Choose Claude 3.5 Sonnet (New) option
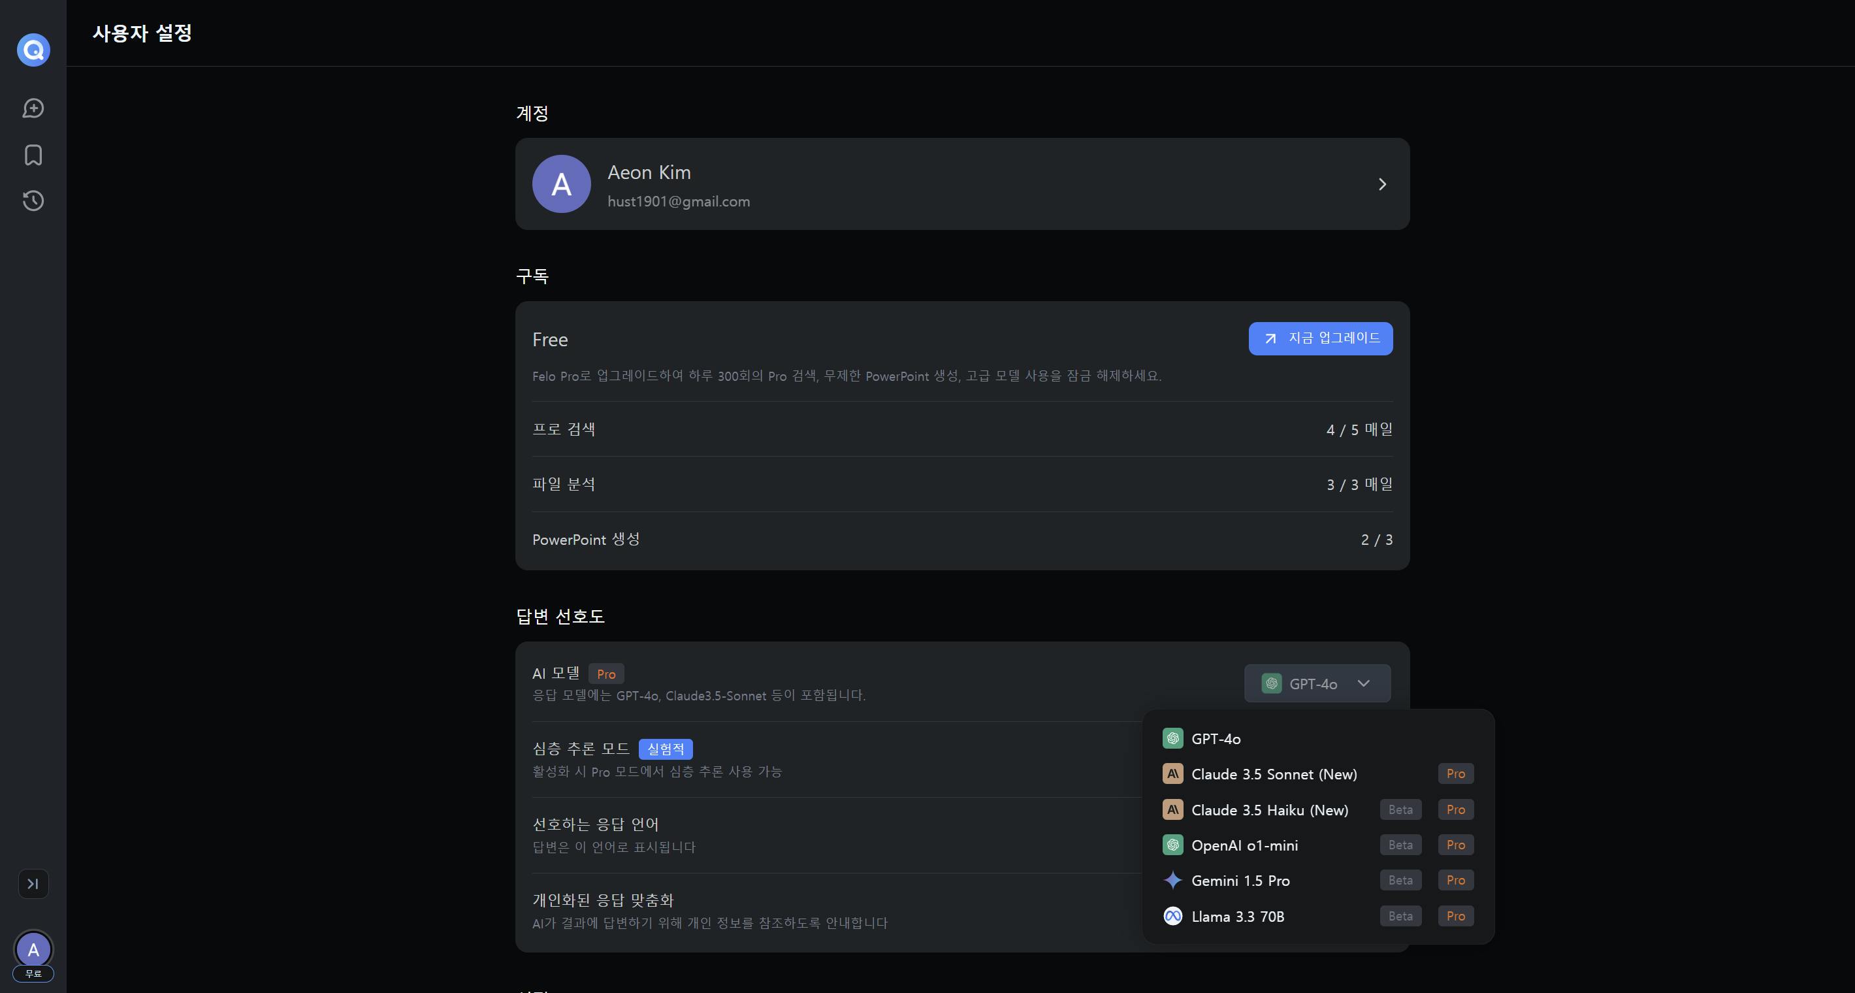 pos(1274,774)
